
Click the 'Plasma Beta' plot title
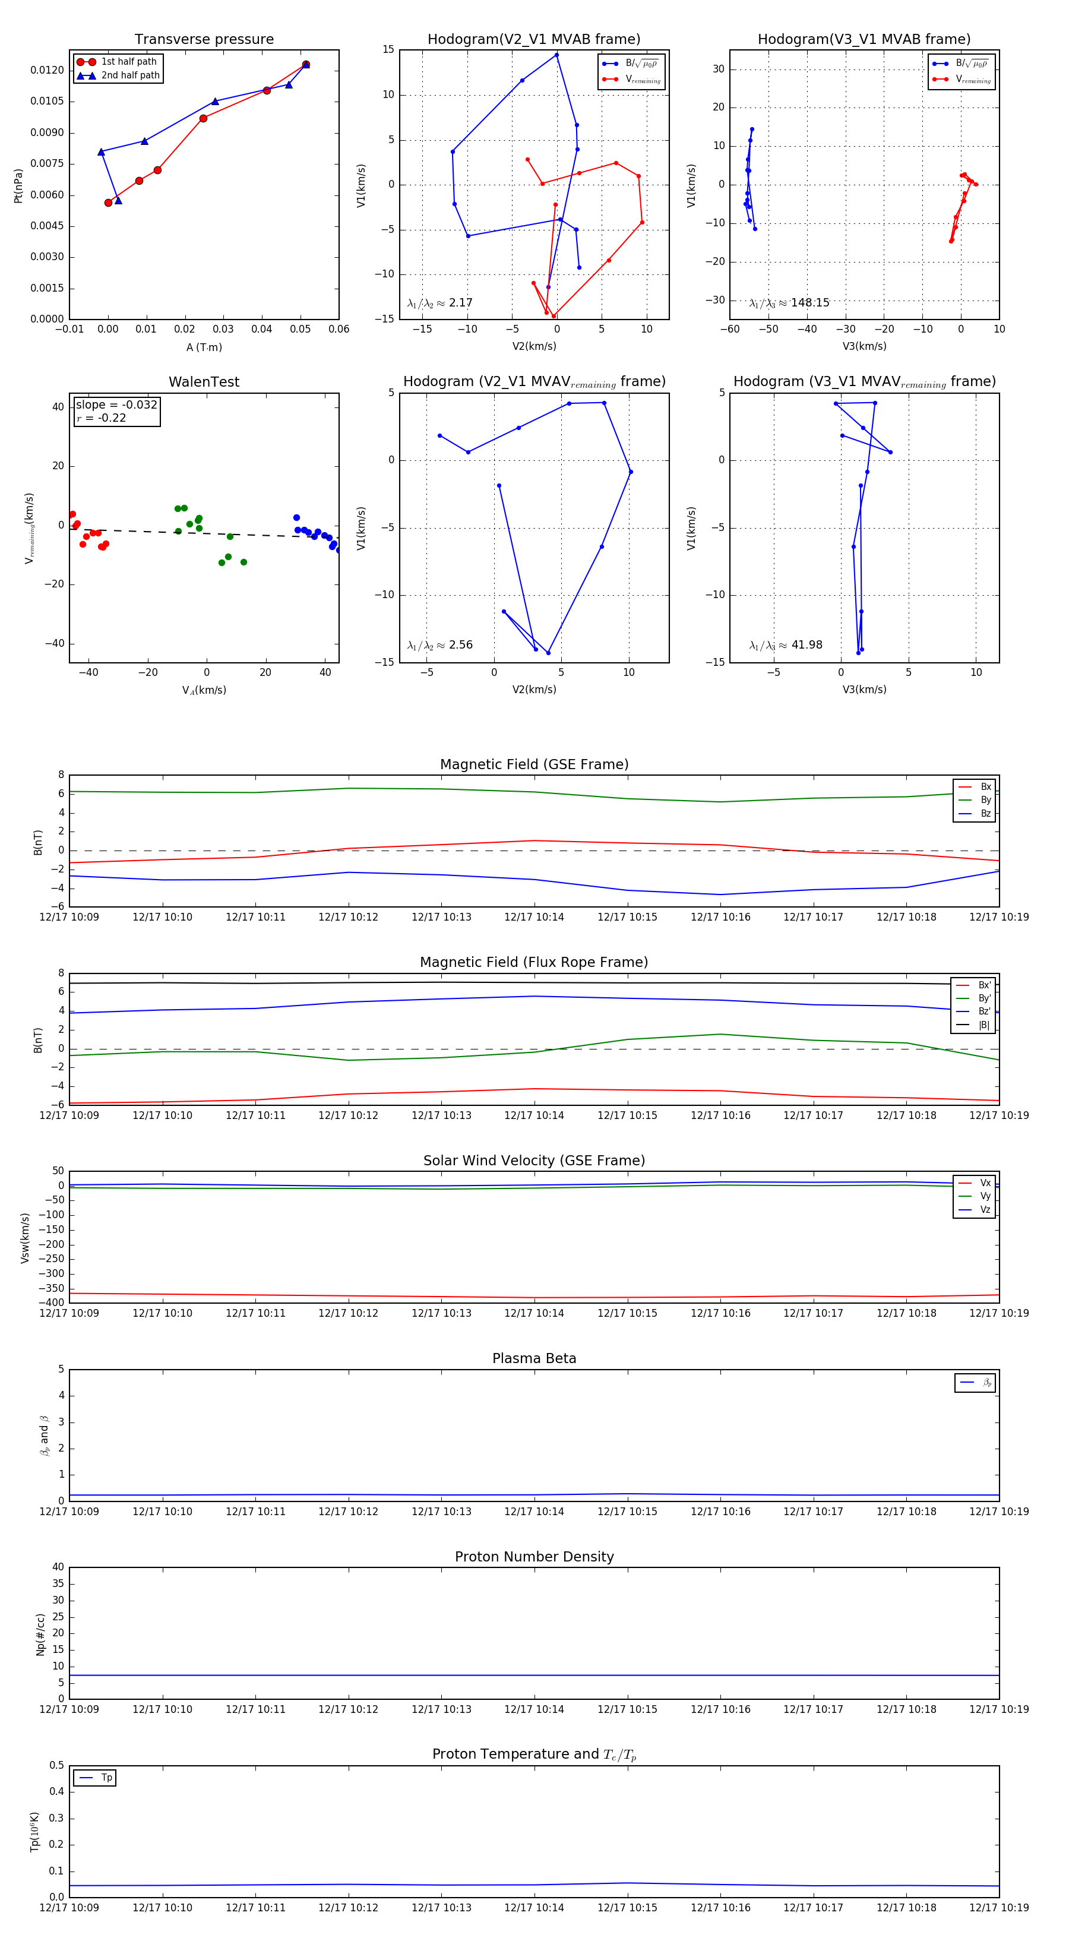pyautogui.click(x=534, y=1358)
